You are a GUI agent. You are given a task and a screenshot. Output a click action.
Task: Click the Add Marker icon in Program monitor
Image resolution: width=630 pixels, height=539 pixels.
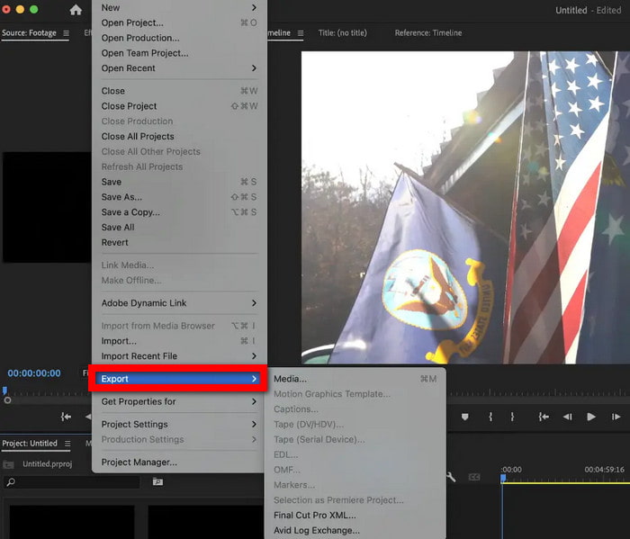coord(465,417)
